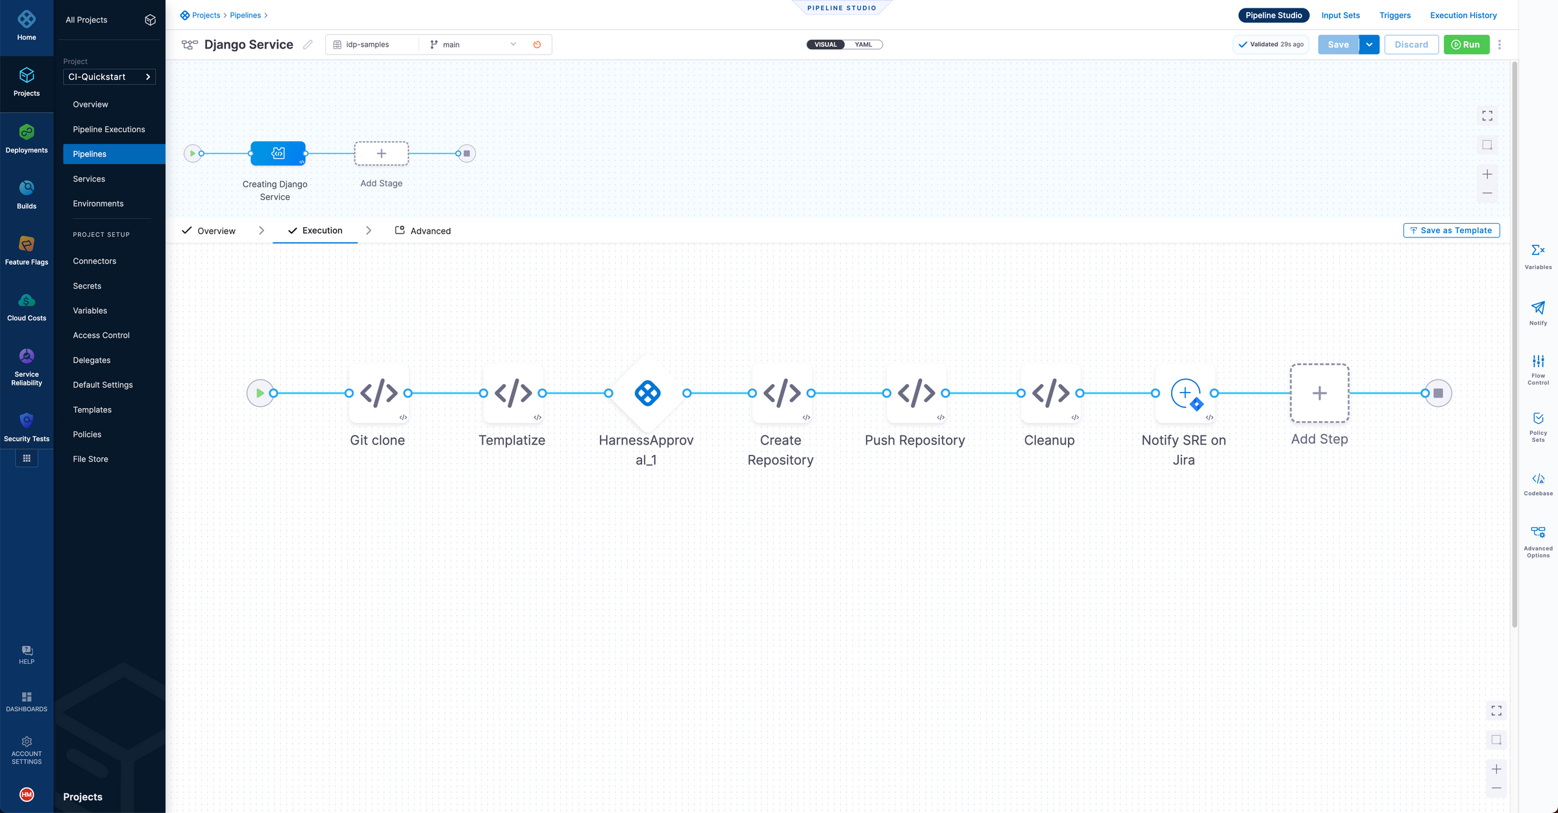The image size is (1558, 813).
Task: Open the Codebase configuration icon
Action: (x=1537, y=480)
